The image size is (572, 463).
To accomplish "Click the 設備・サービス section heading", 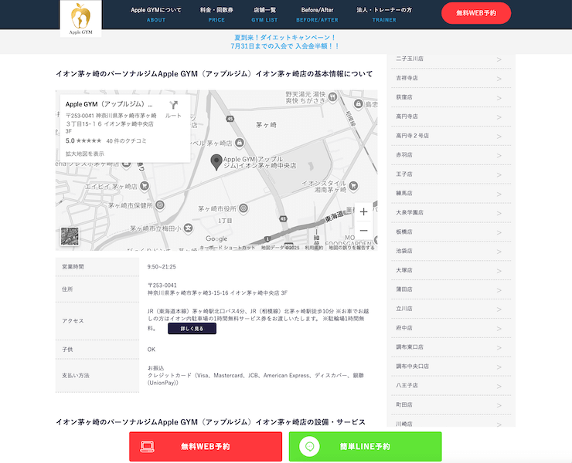I will (x=210, y=422).
